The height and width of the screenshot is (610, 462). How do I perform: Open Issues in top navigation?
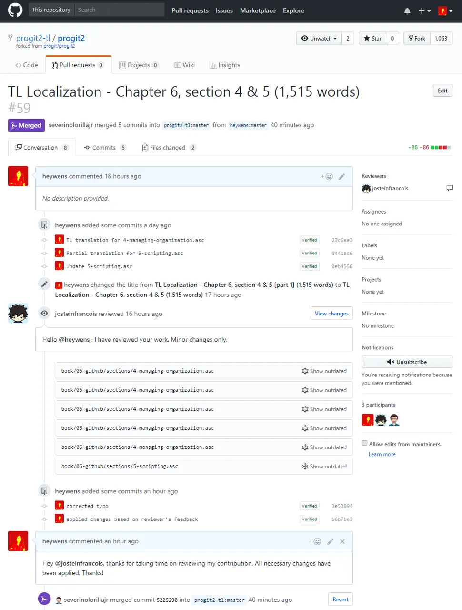click(x=224, y=10)
